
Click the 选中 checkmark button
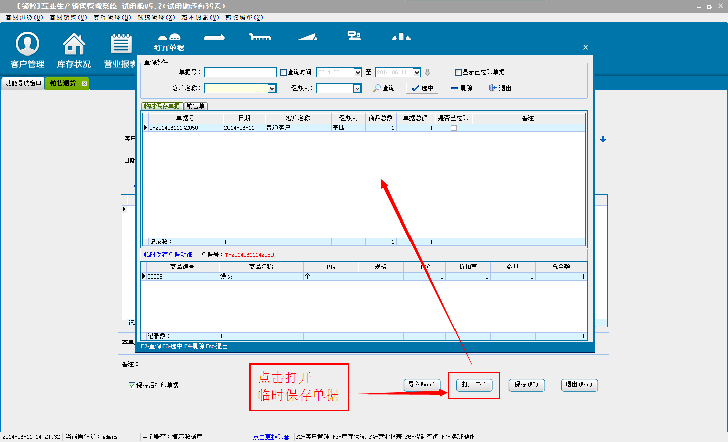pos(422,88)
